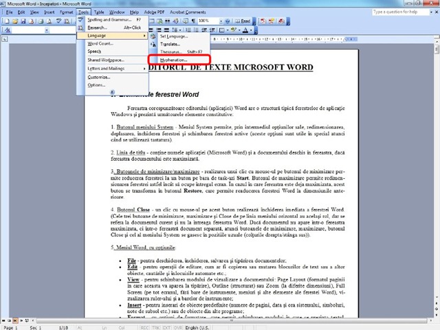The image size is (440, 330).
Task: Open the font color dropdown arrow
Action: pos(251,30)
